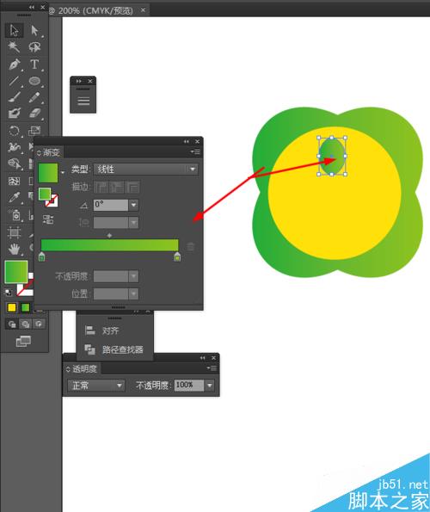This screenshot has height=512, width=430.
Task: Collapse the Gradient panel with double arrows
Action: click(187, 141)
